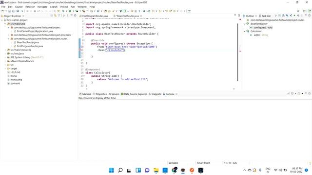The image size is (312, 175).
Task: Switch to Data Source Explorer tab
Action: coord(134,94)
